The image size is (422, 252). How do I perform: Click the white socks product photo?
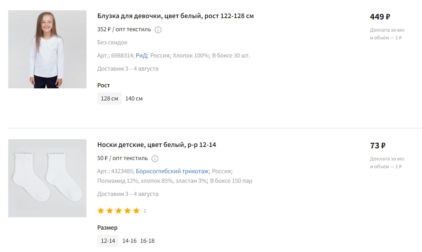pyautogui.click(x=47, y=178)
